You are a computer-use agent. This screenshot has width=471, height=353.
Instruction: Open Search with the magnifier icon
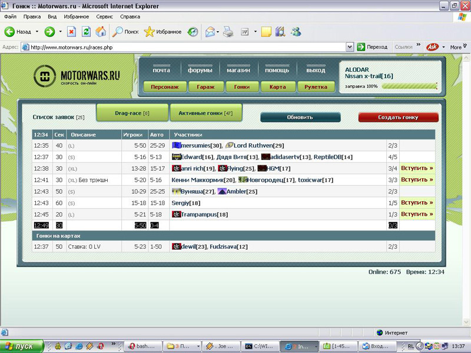point(117,32)
